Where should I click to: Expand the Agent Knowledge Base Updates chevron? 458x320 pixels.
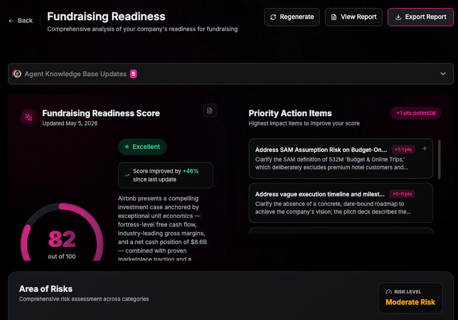tap(443, 74)
